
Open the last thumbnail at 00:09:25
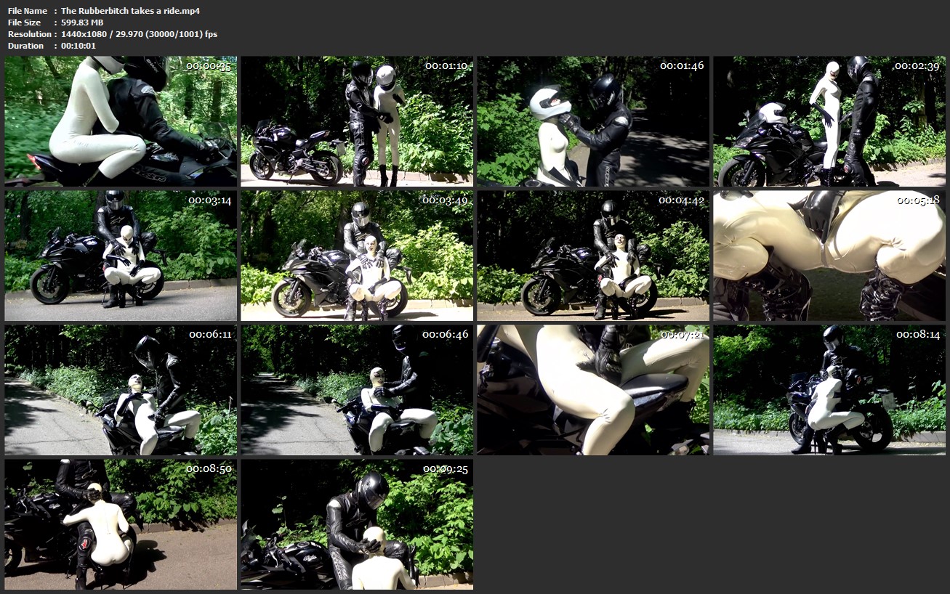point(357,524)
